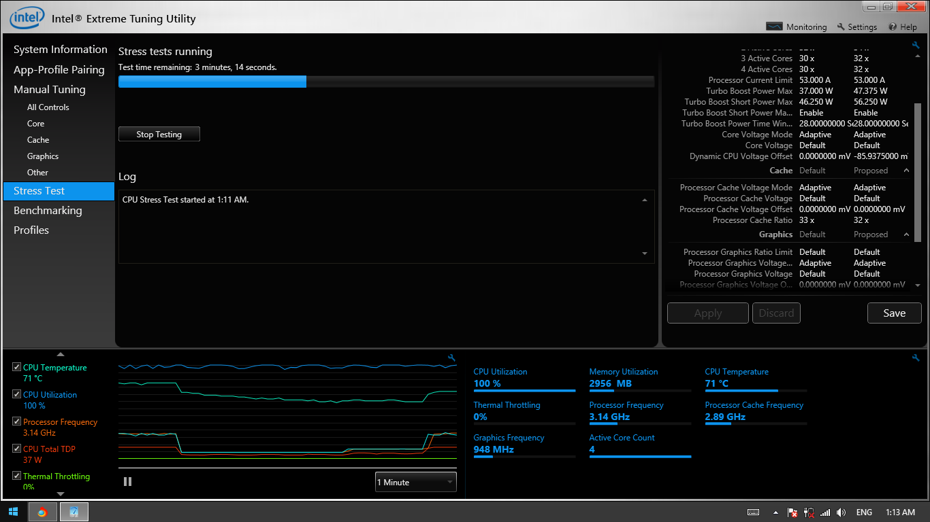Viewport: 930px width, 522px height.
Task: Click the proposed 47.375 W Turbo Boost value
Action: click(x=871, y=91)
